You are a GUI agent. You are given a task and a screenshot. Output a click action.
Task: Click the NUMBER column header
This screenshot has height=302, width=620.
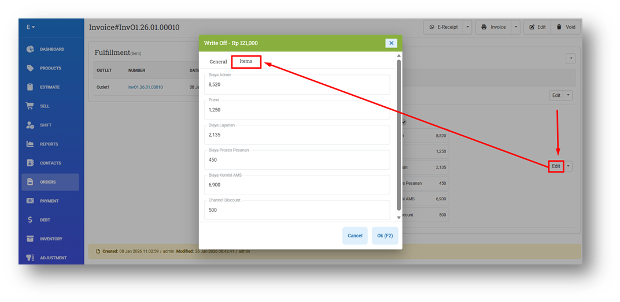click(x=137, y=70)
